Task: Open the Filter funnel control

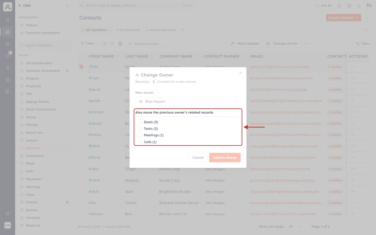Action: (87, 44)
